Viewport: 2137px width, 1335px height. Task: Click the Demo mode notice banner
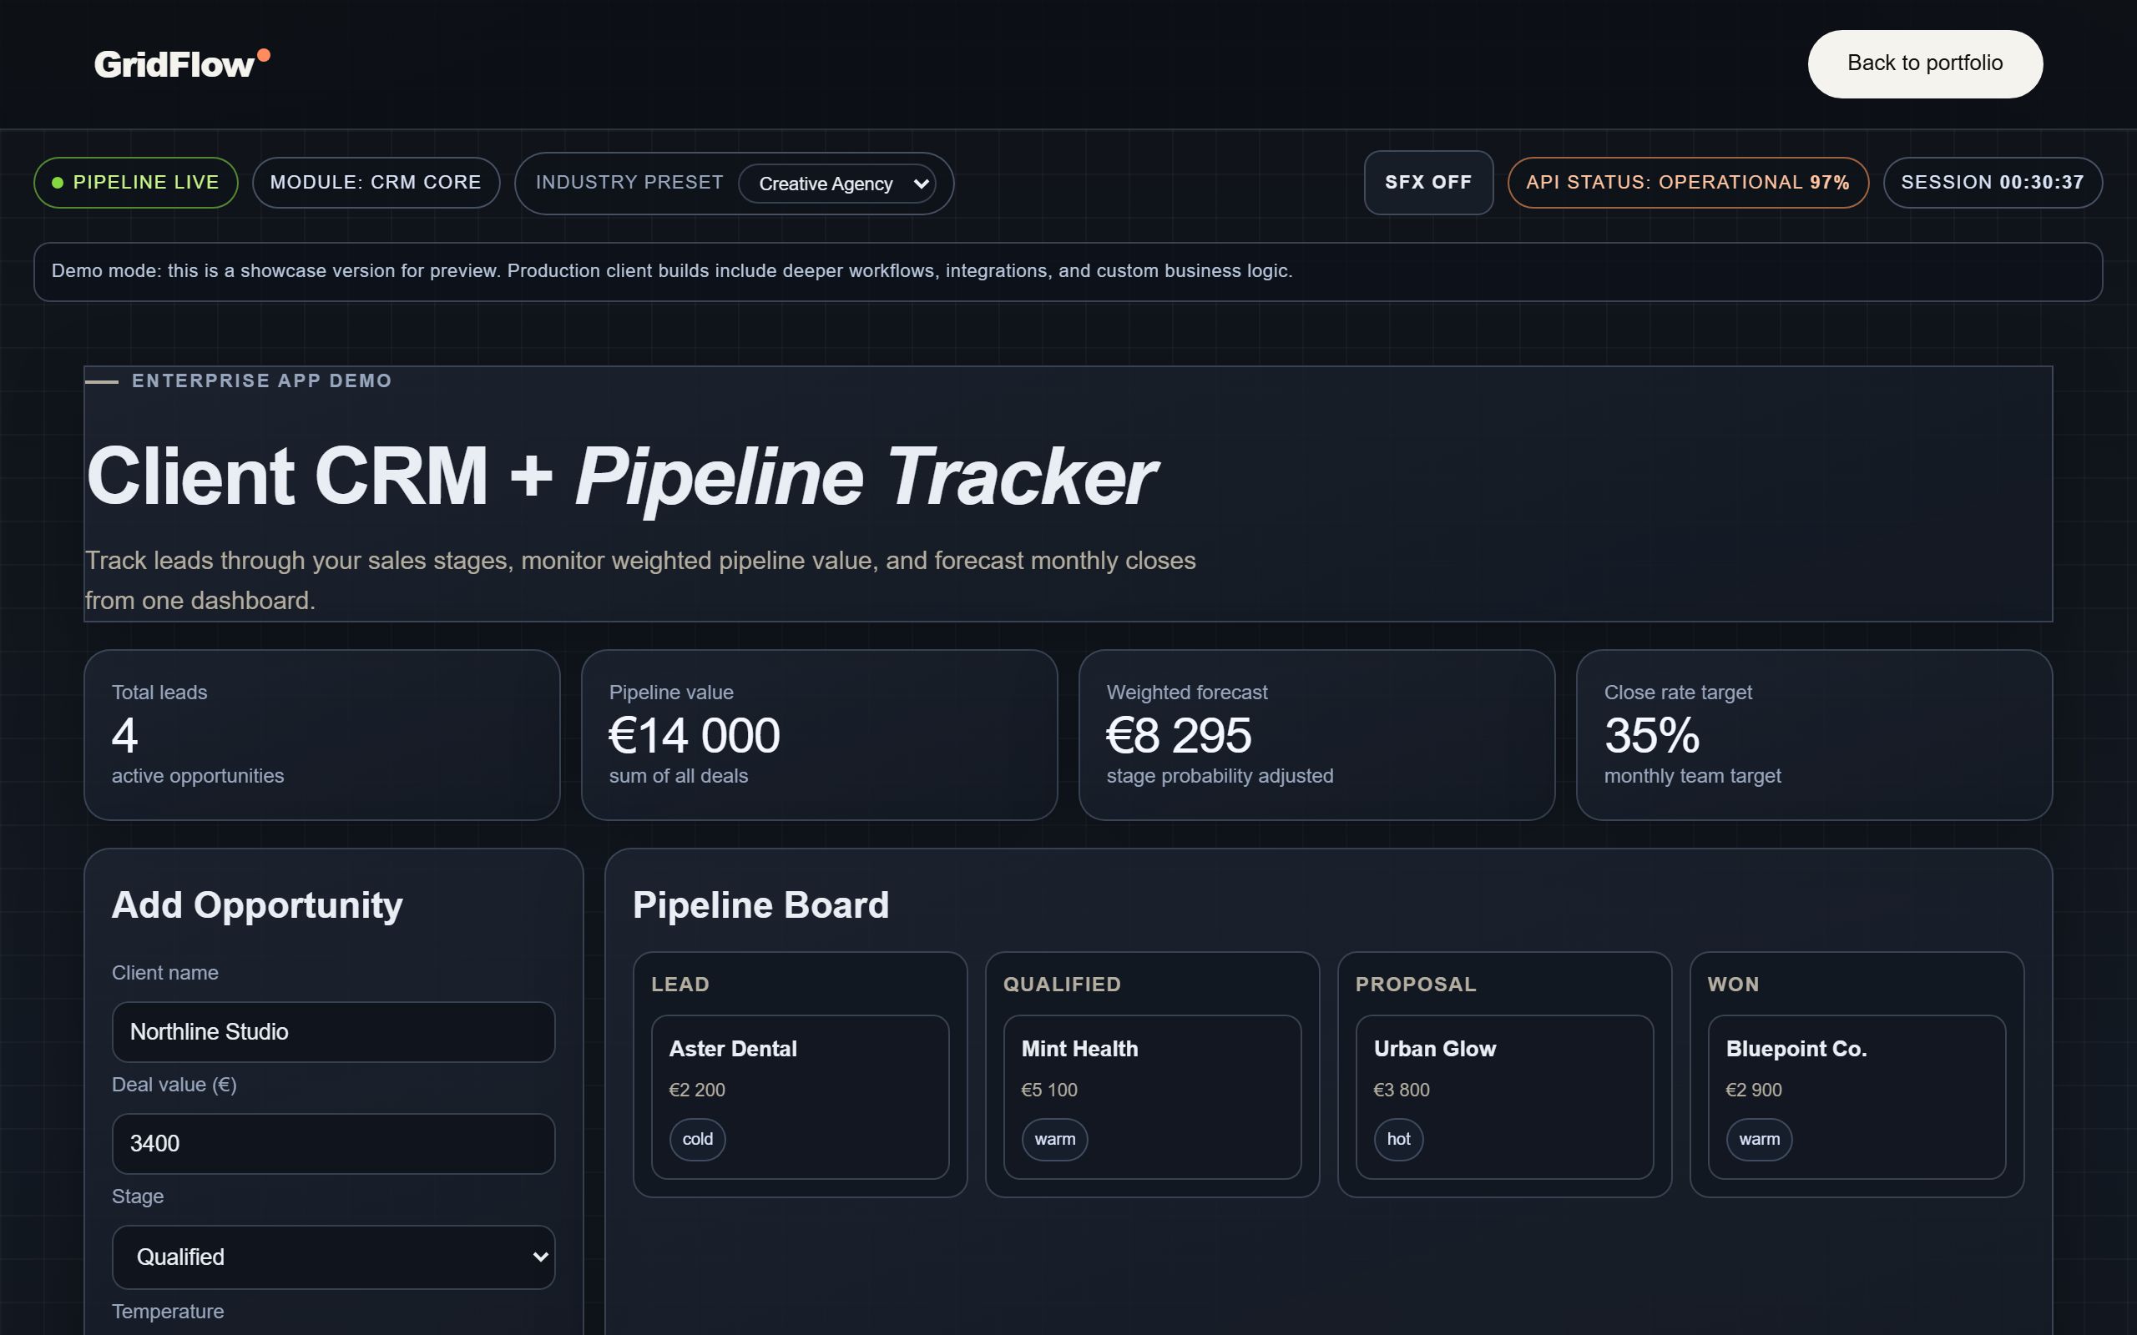pos(1068,271)
